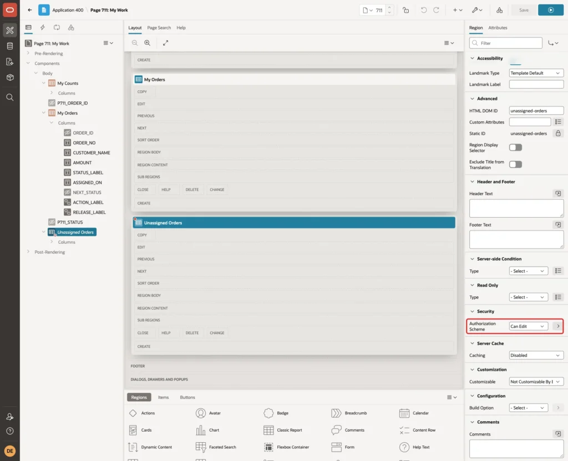This screenshot has height=461, width=568.
Task: Open Custom Attributes list picker icon
Action: click(x=558, y=122)
